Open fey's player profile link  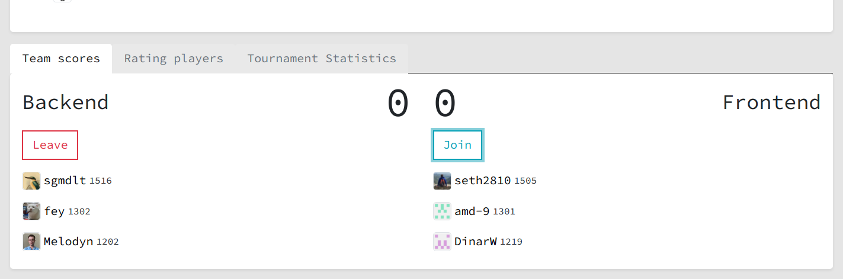click(55, 211)
